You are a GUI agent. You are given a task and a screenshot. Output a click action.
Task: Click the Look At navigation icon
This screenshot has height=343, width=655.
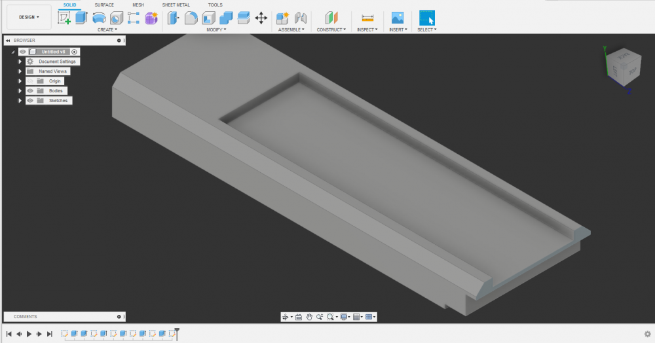(x=298, y=317)
